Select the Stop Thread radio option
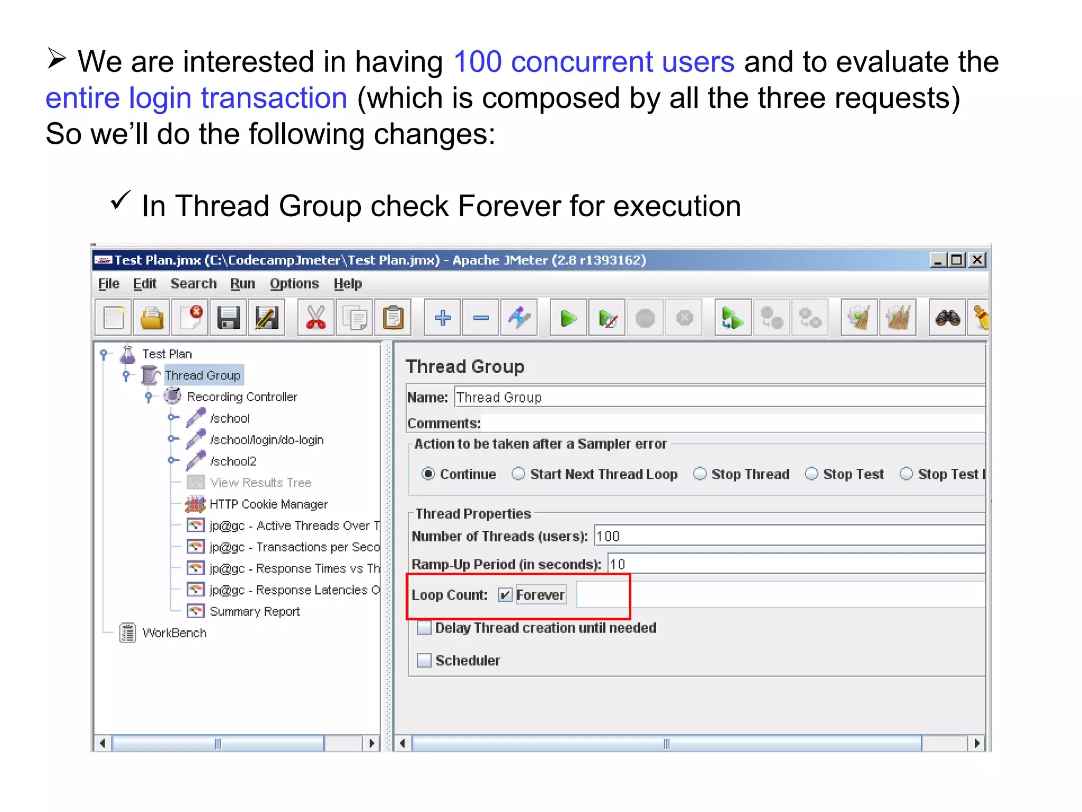1082x812 pixels. tap(700, 474)
